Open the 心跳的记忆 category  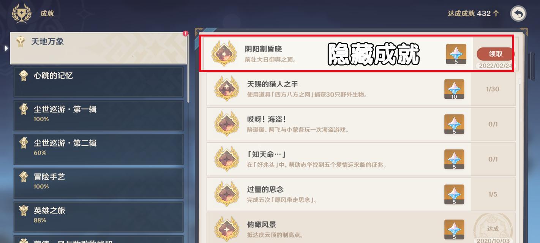(x=98, y=82)
